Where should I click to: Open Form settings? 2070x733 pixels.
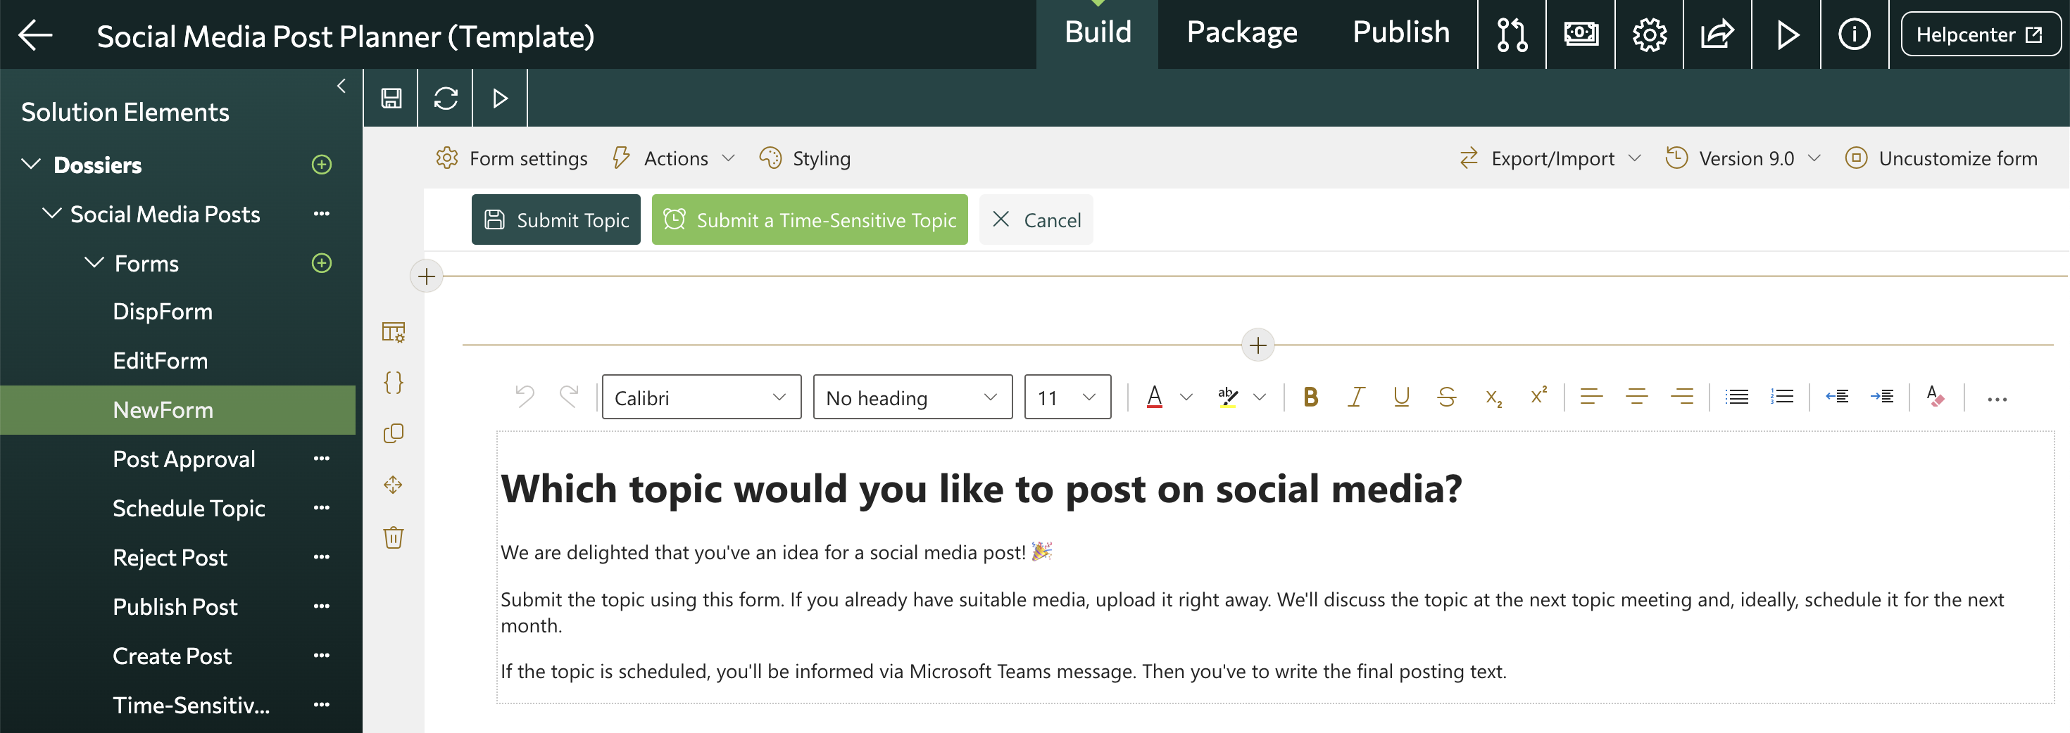tap(512, 158)
